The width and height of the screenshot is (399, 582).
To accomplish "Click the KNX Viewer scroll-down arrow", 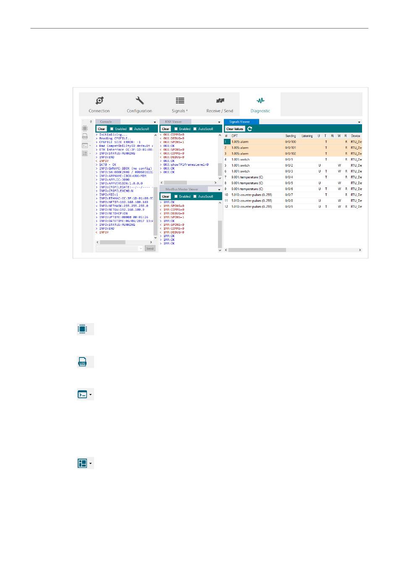I will (x=220, y=178).
